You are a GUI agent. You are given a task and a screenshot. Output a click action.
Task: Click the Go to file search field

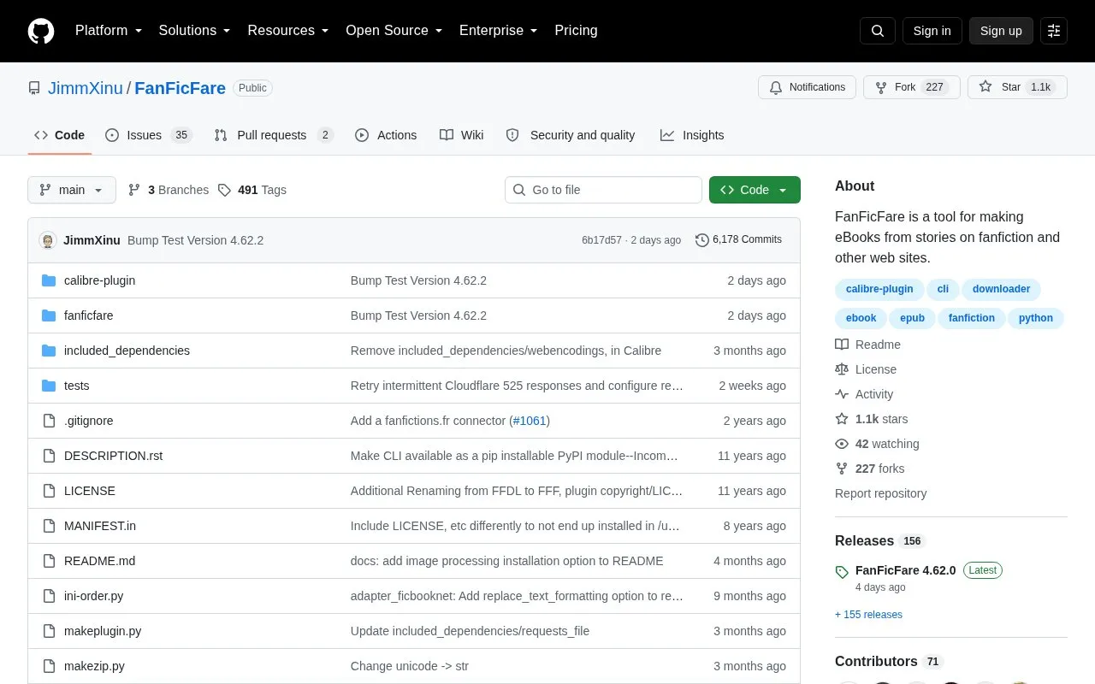click(603, 190)
